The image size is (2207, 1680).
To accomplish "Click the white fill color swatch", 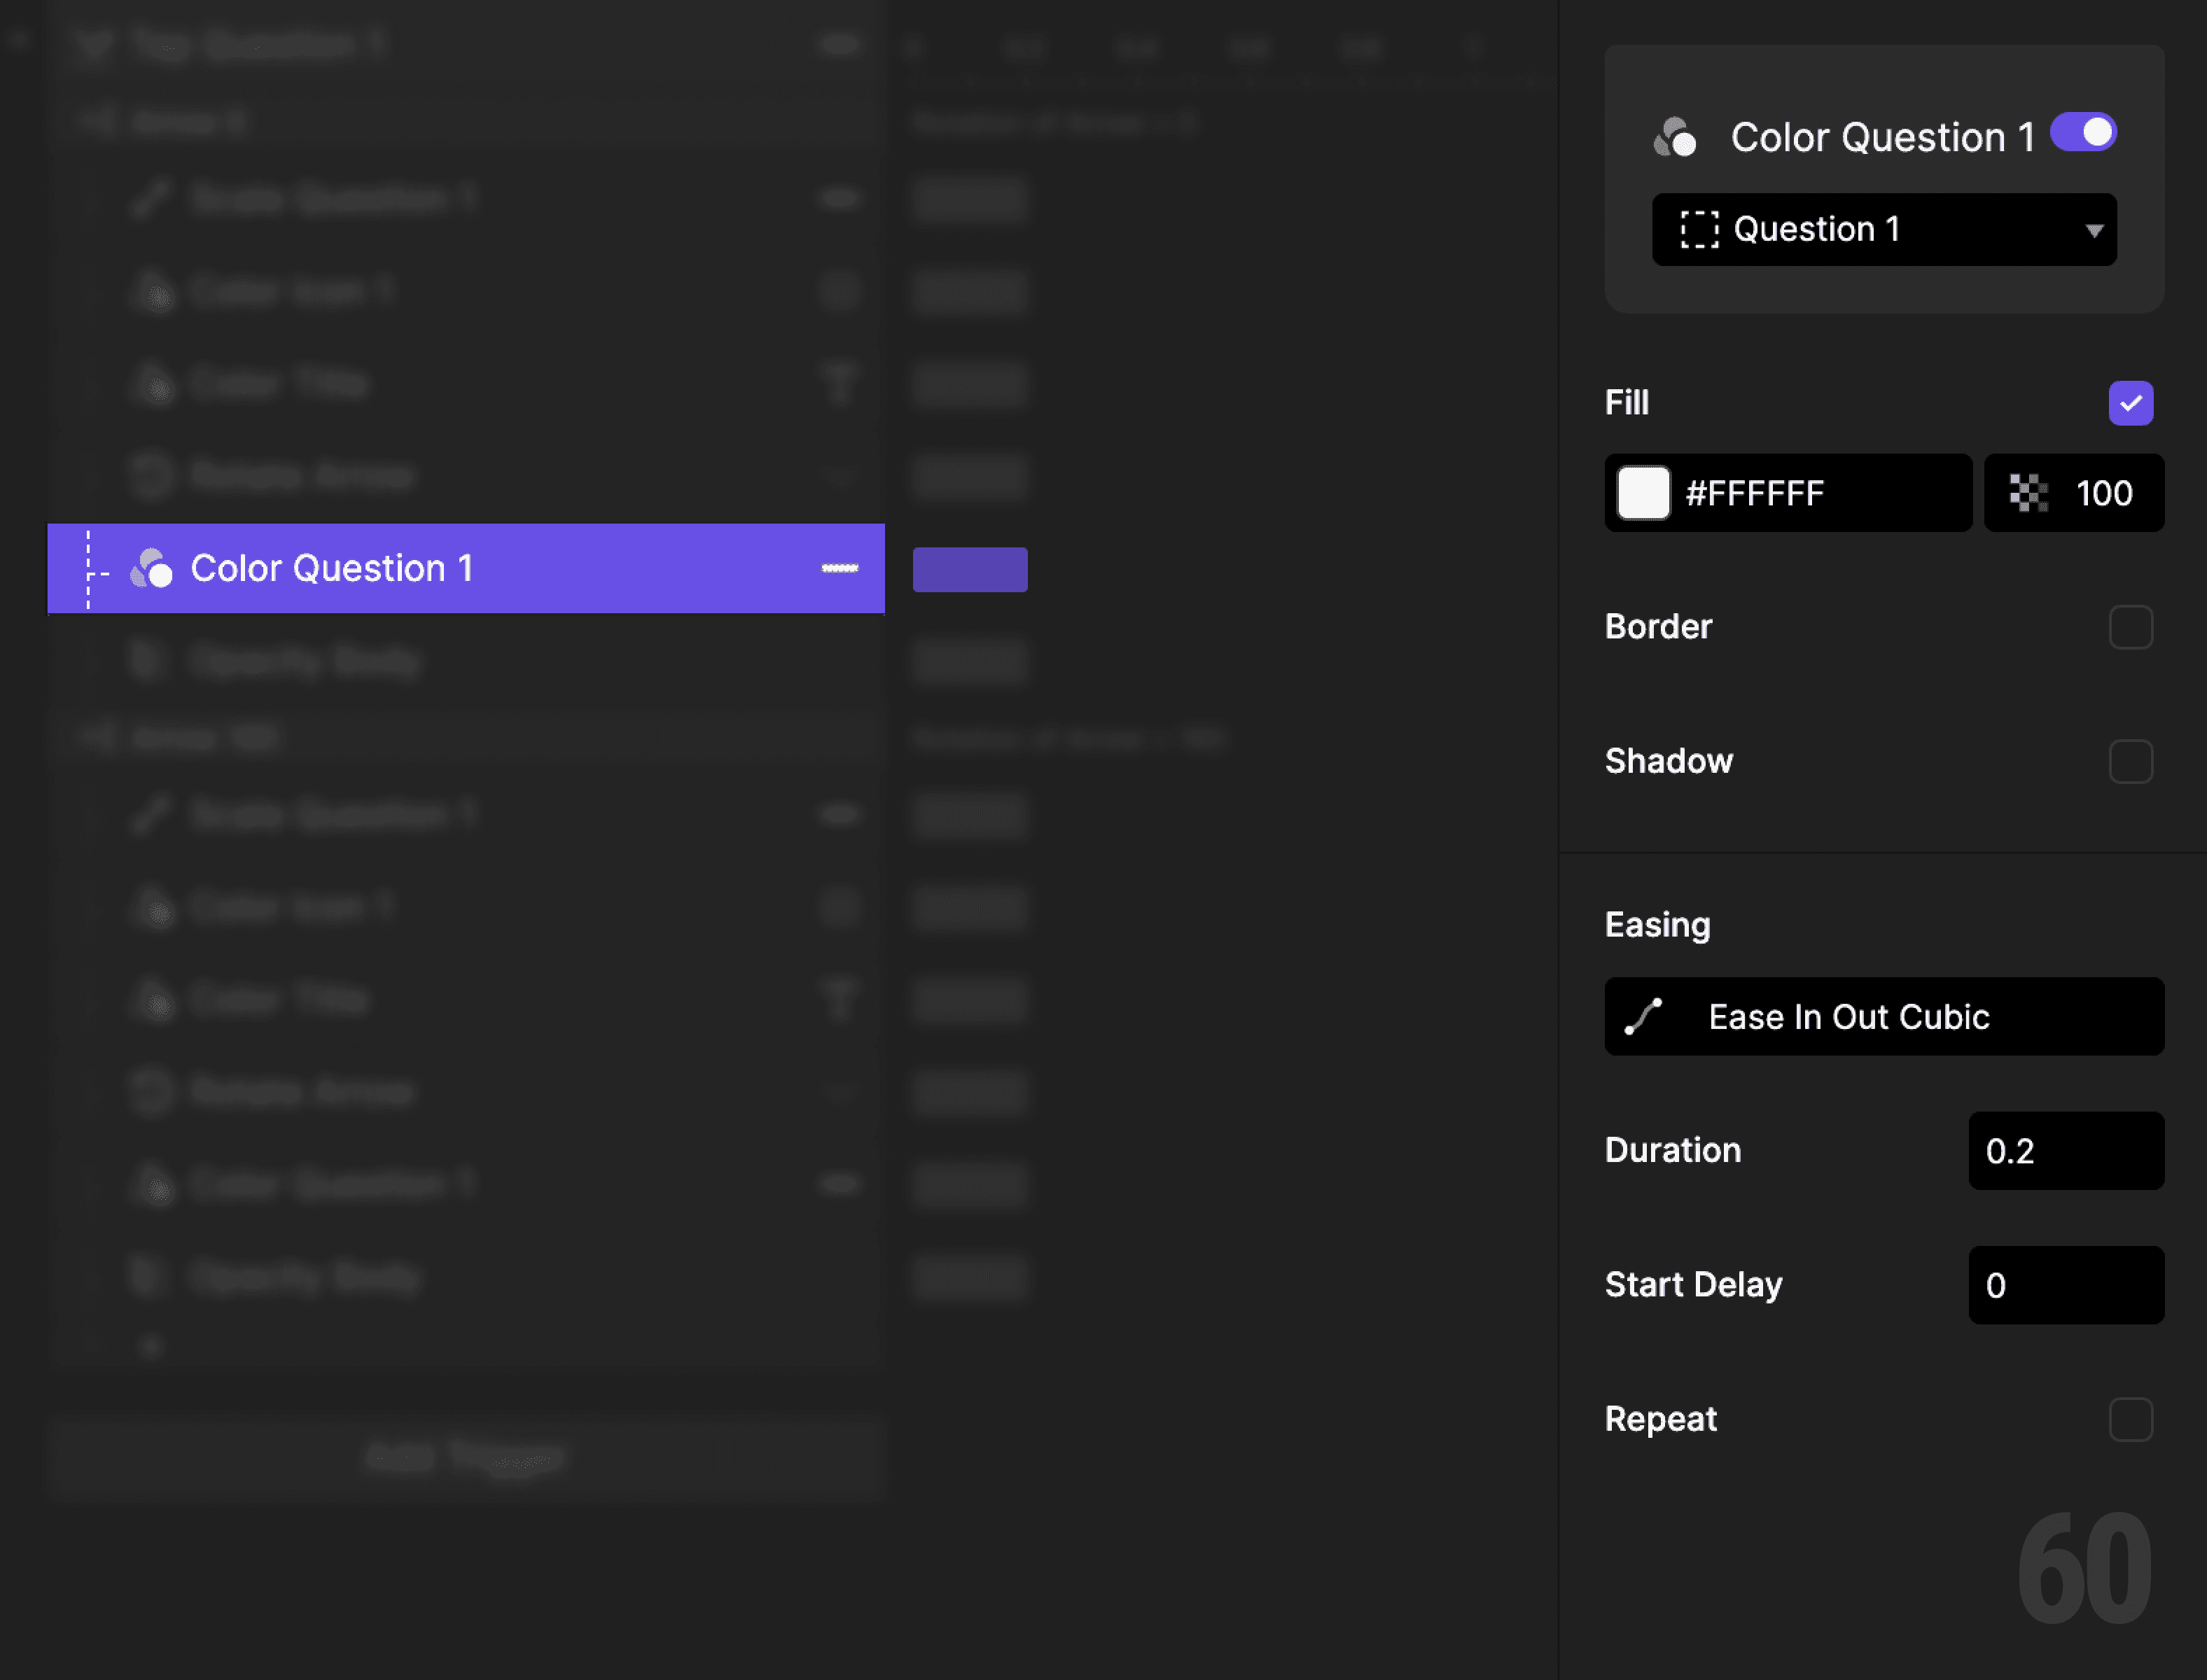I will pos(1643,493).
